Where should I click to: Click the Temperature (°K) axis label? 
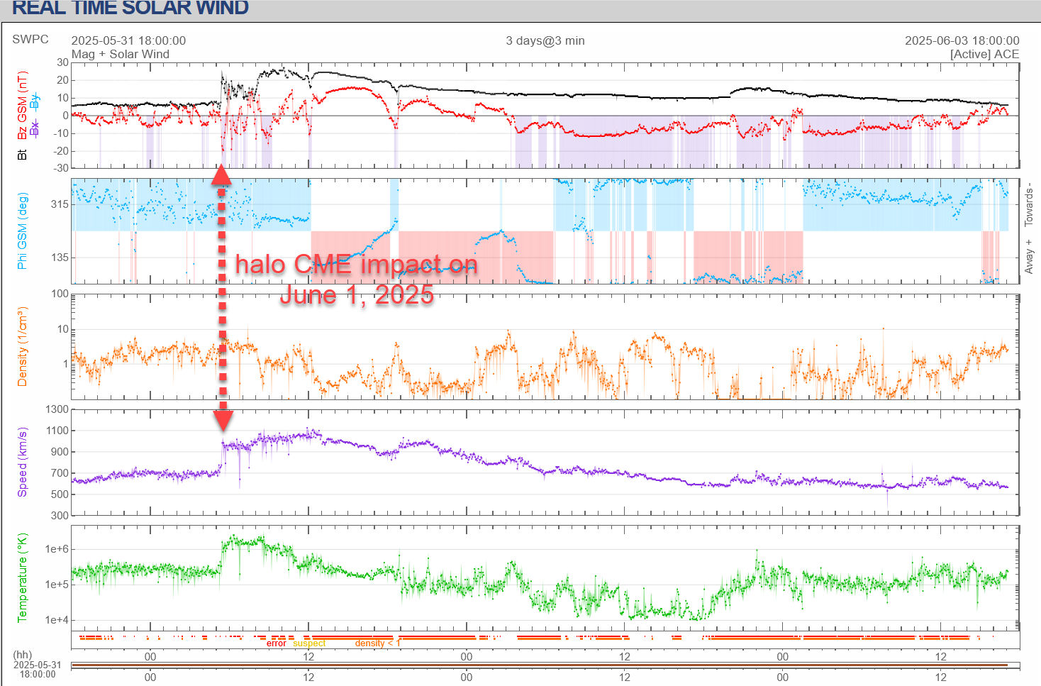(x=23, y=577)
